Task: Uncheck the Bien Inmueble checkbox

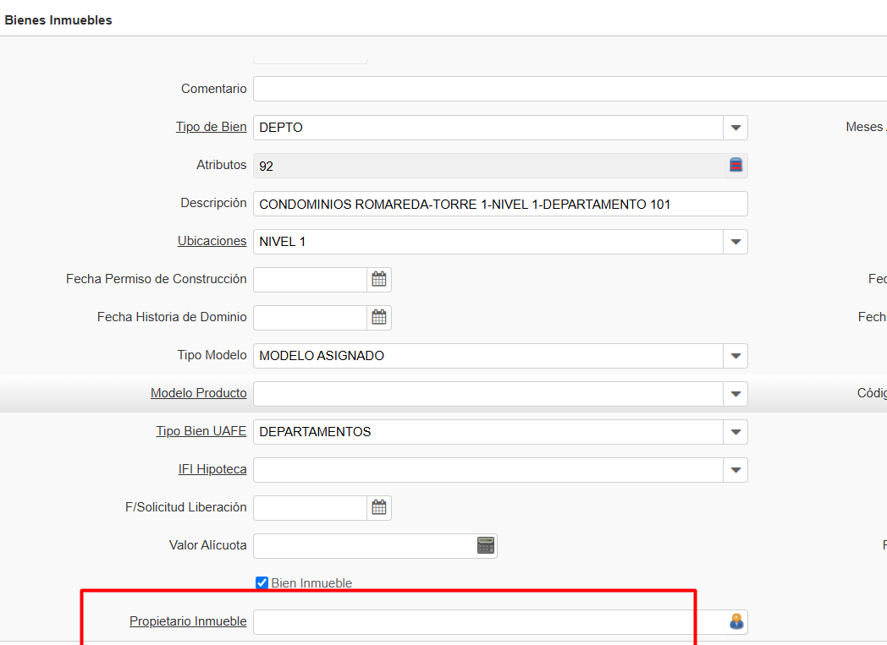Action: click(x=262, y=582)
